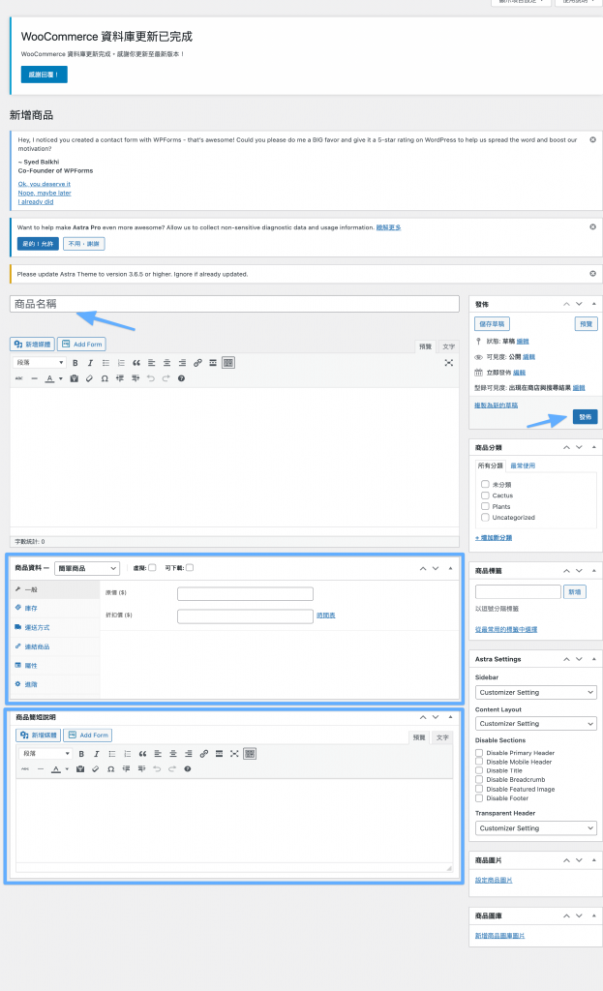This screenshot has width=603, height=991.
Task: Tick the 未分類 category checkbox
Action: click(486, 484)
